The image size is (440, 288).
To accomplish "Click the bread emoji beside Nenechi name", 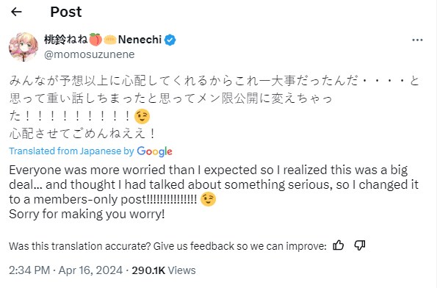I will [110, 40].
